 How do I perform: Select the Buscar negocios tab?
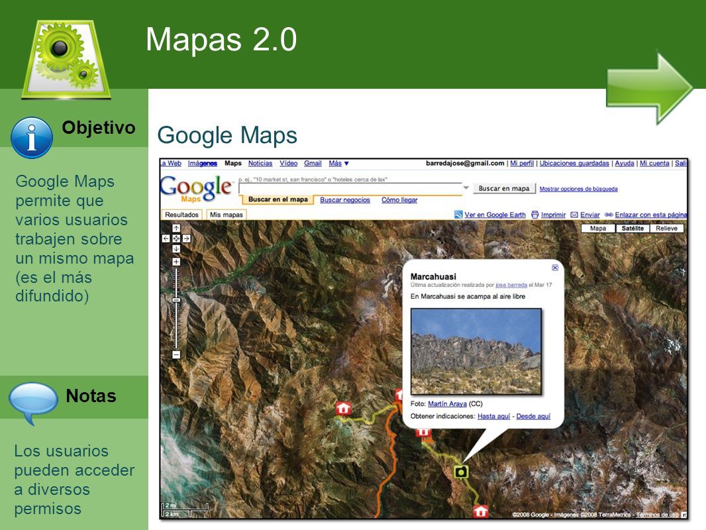(x=345, y=200)
